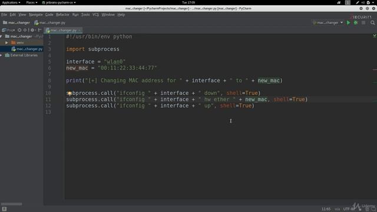Click the cursor position indicator in status bar
377x212 pixels.
click(x=326, y=209)
